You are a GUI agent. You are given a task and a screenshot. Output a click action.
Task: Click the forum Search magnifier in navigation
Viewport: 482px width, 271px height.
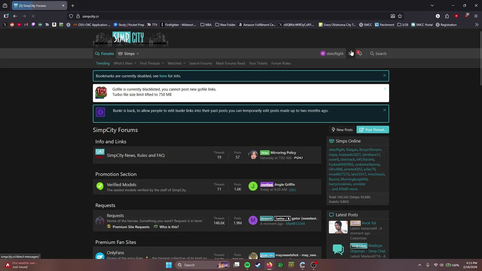[378, 53]
